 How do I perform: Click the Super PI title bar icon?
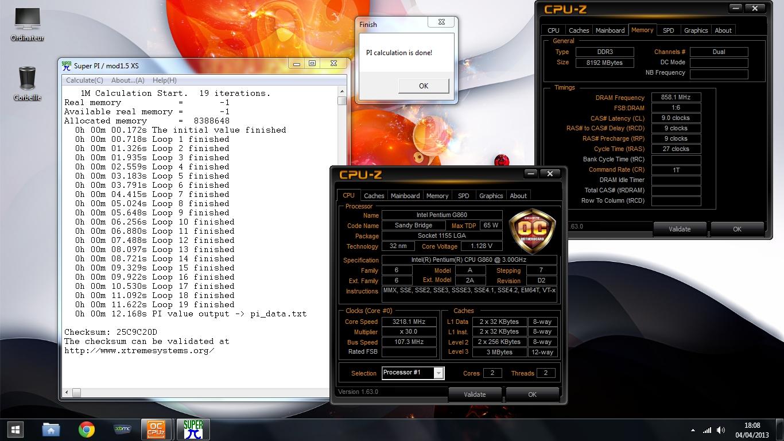(x=67, y=65)
